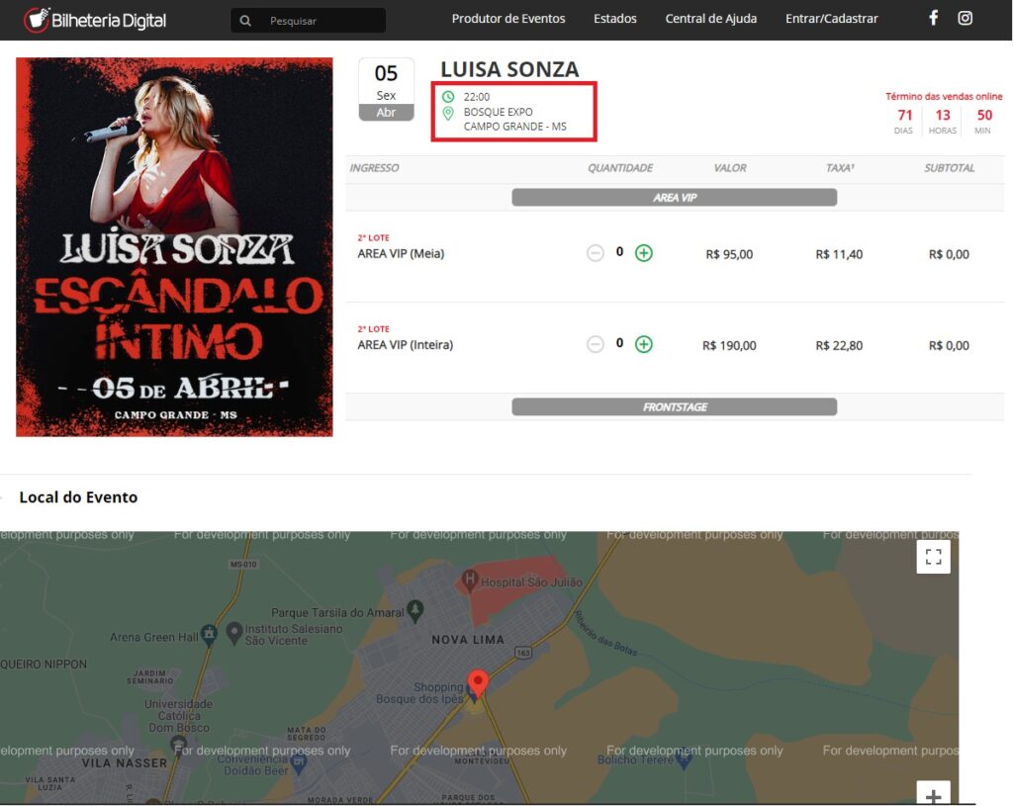This screenshot has height=806, width=1013.
Task: Go to Central de Ajuda
Action: click(710, 19)
